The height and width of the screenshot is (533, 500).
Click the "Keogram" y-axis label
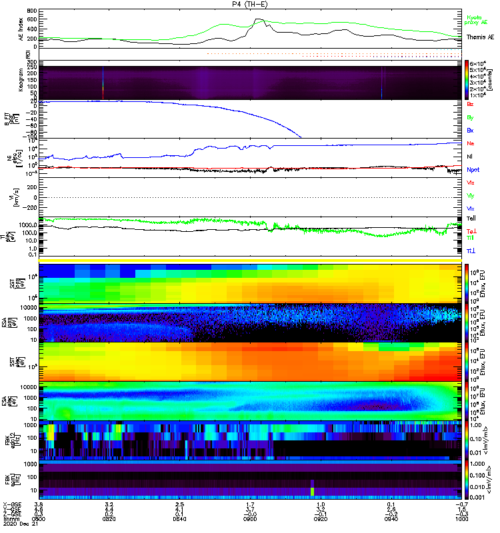[x=21, y=79]
